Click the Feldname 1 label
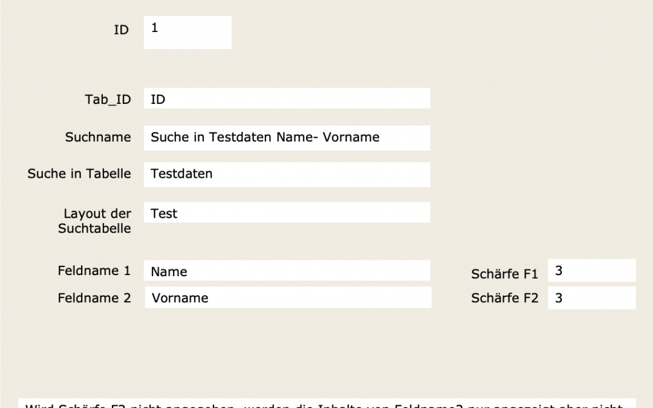The height and width of the screenshot is (408, 653). pos(94,271)
